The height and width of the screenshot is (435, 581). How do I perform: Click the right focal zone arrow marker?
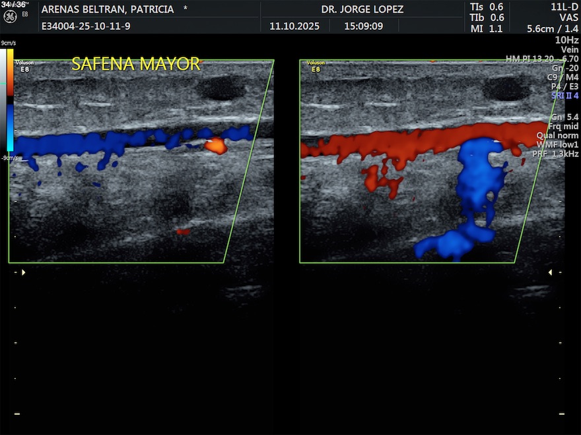(x=550, y=272)
